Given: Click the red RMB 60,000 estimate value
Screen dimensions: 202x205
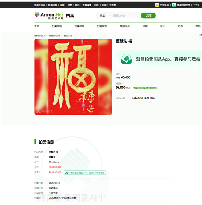Looking at the screenshot, I should pyautogui.click(x=55, y=167).
